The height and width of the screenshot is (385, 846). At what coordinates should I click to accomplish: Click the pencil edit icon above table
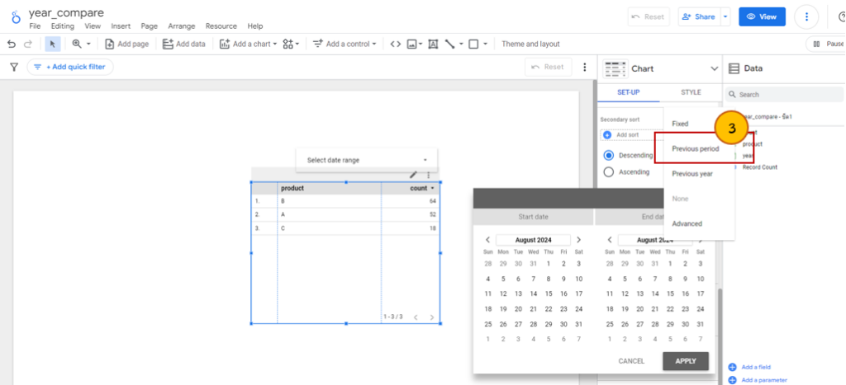coord(413,175)
